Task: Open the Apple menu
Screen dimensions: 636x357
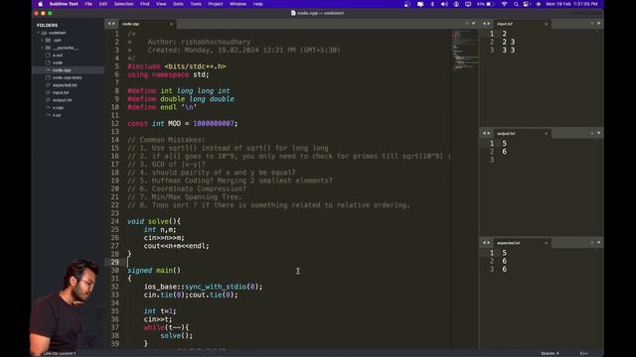Action: (x=40, y=4)
